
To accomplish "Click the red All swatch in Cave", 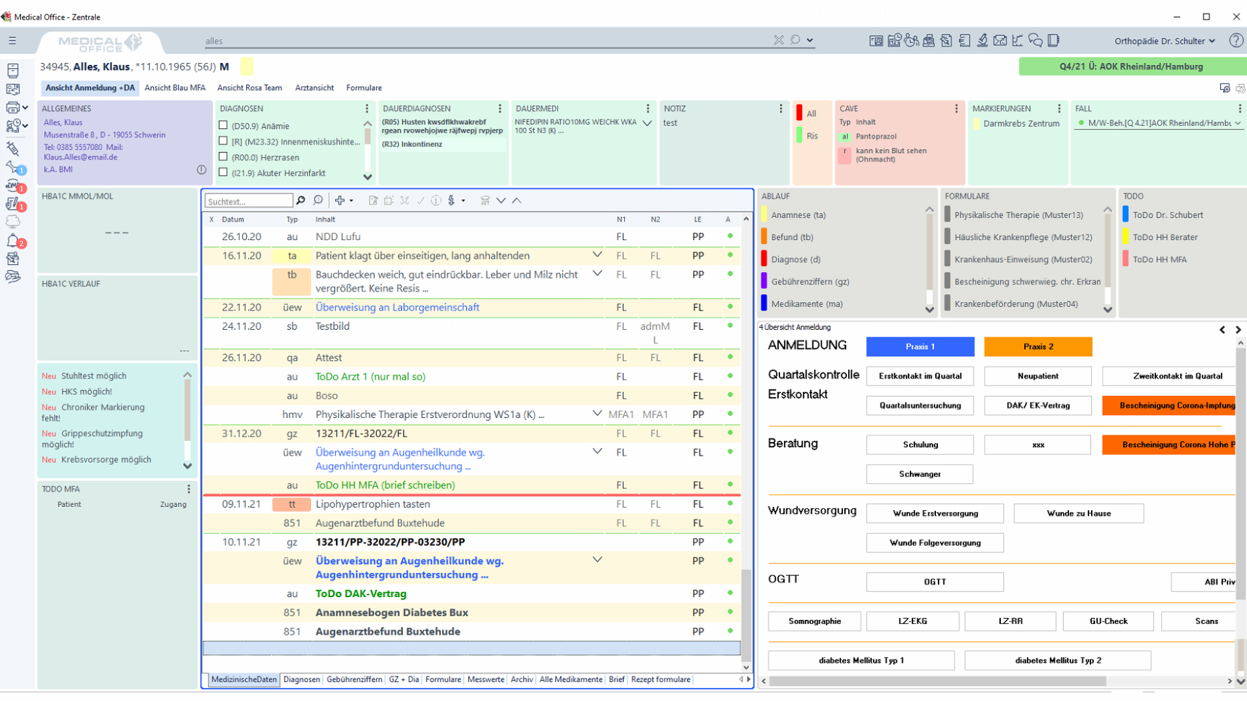I will click(800, 113).
